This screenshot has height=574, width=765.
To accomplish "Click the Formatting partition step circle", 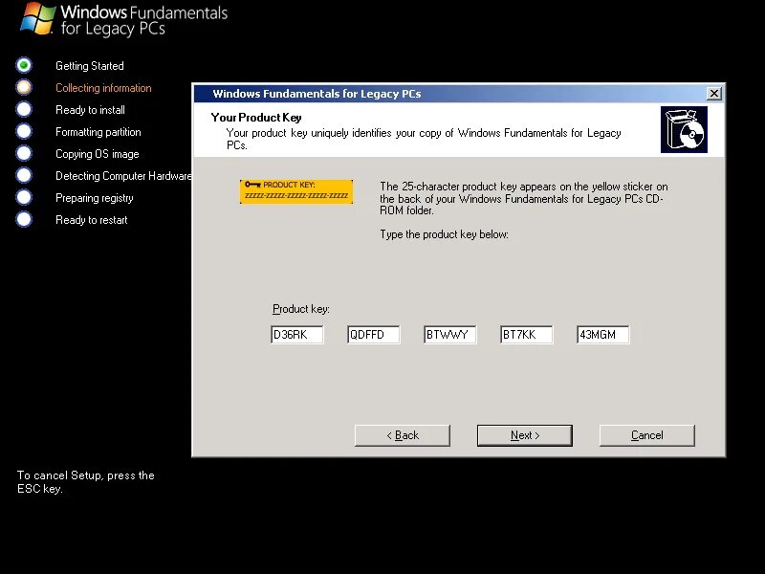I will 24,131.
